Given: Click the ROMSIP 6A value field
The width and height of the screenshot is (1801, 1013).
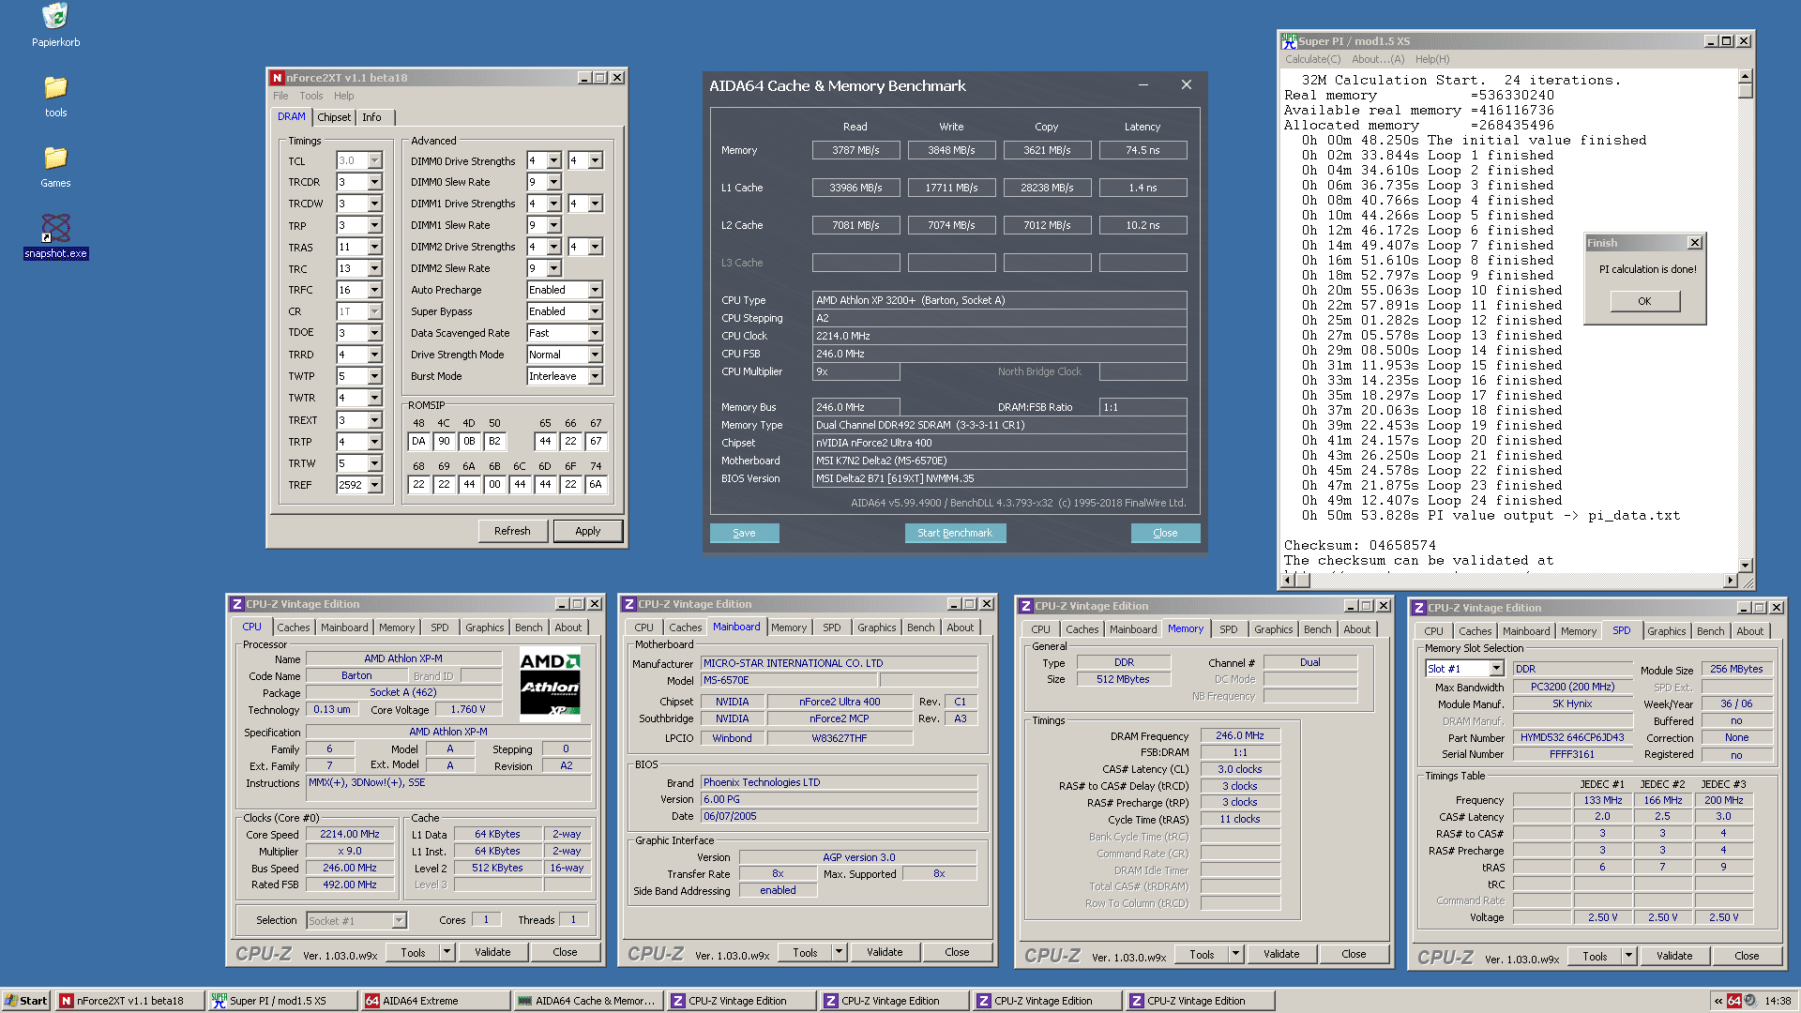Looking at the screenshot, I should click(x=596, y=484).
